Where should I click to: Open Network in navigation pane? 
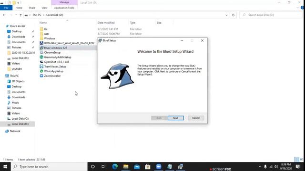[x=15, y=131]
